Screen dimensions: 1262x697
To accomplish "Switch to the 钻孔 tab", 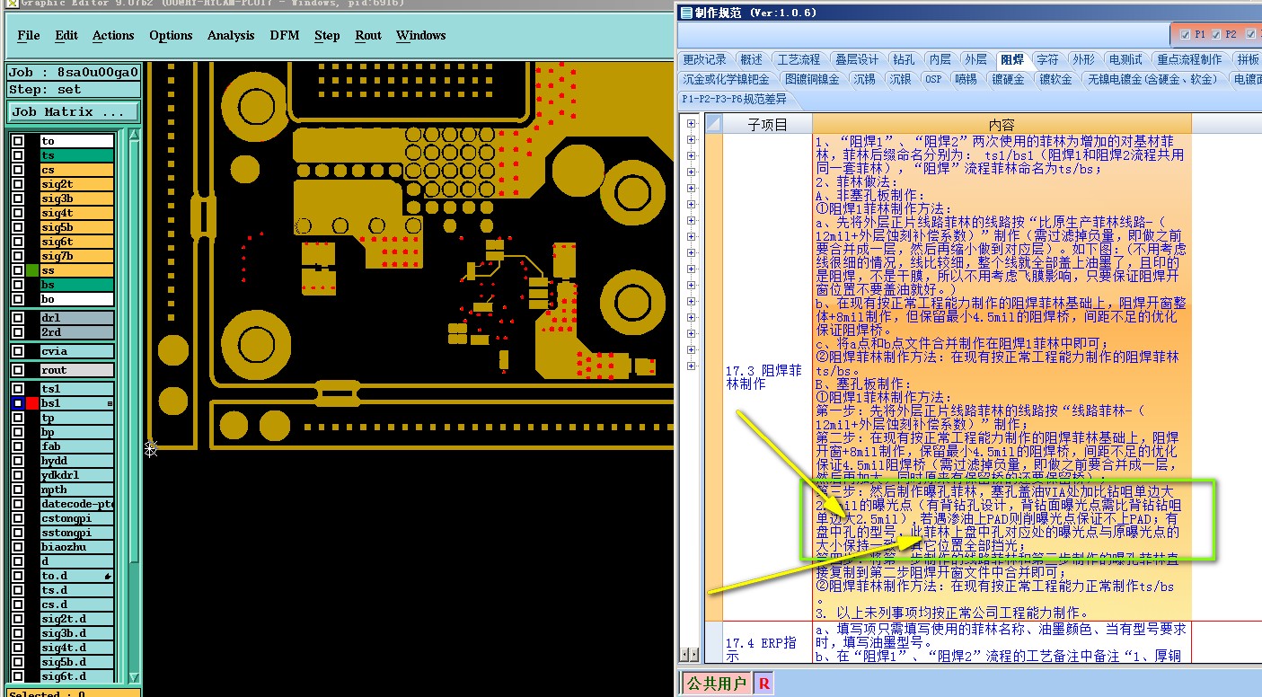I will pyautogui.click(x=904, y=59).
